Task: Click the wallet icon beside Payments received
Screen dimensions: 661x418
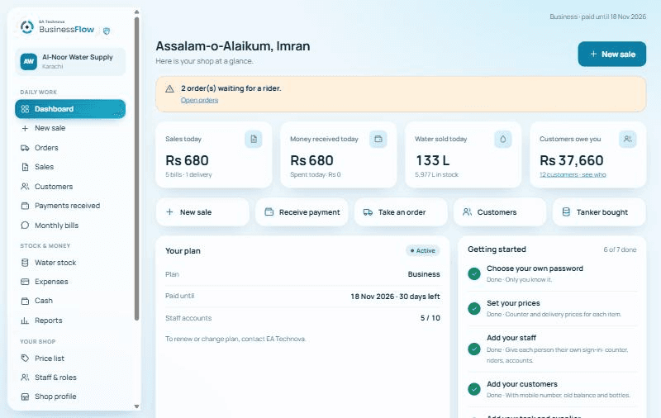Action: pyautogui.click(x=25, y=206)
